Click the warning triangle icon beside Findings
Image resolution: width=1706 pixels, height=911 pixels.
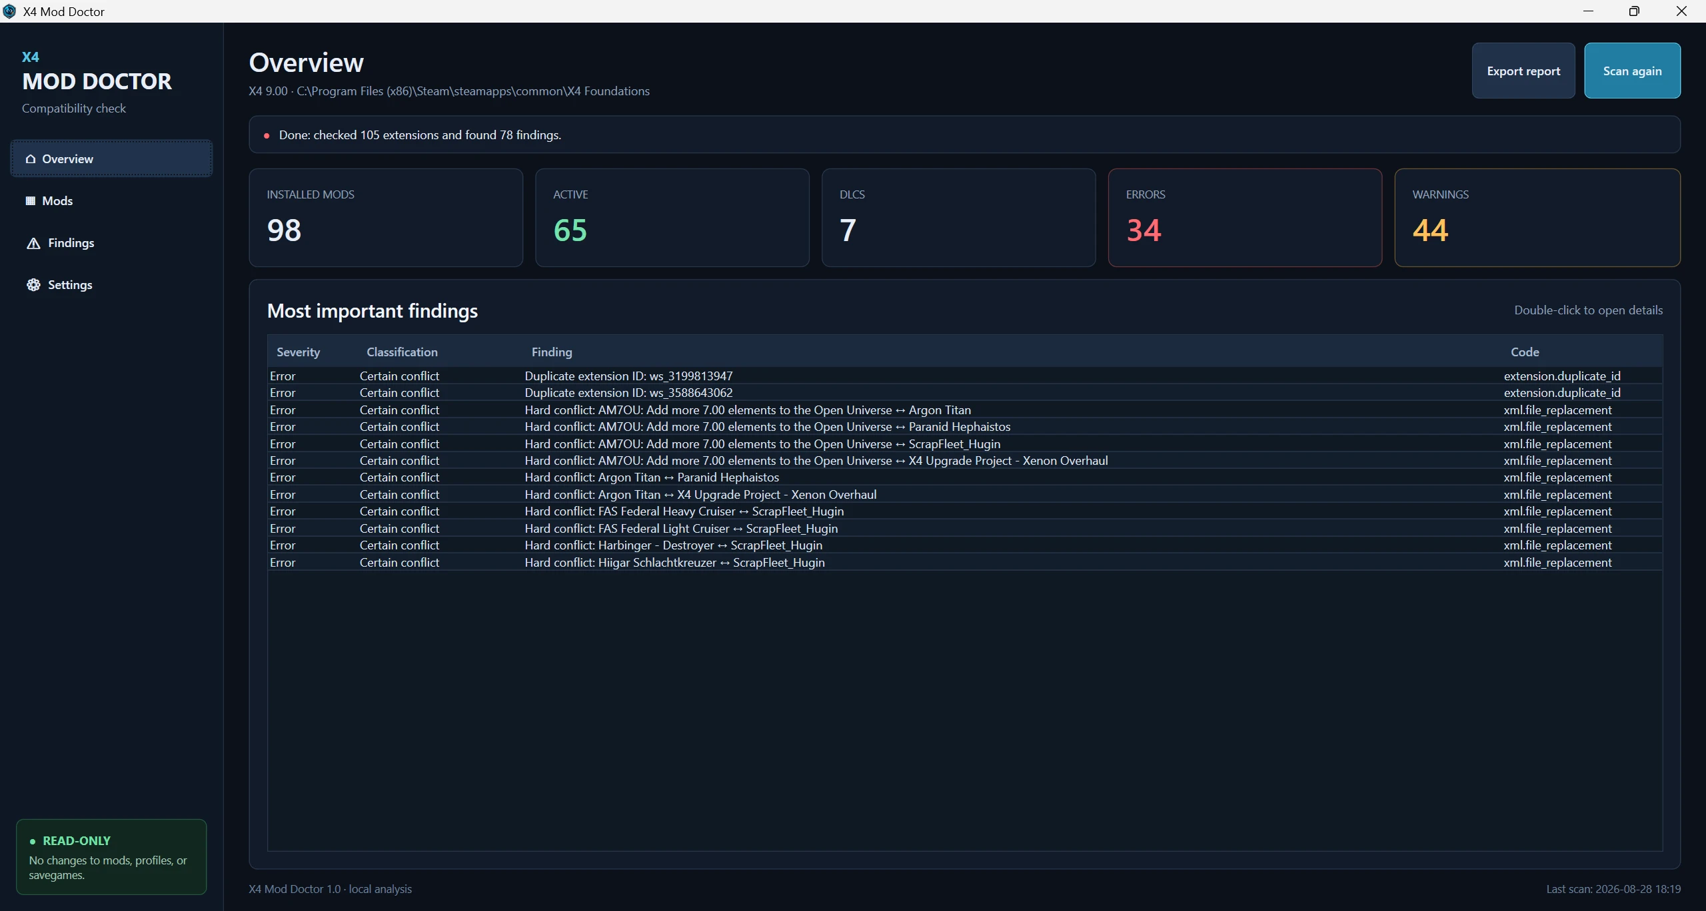coord(33,243)
